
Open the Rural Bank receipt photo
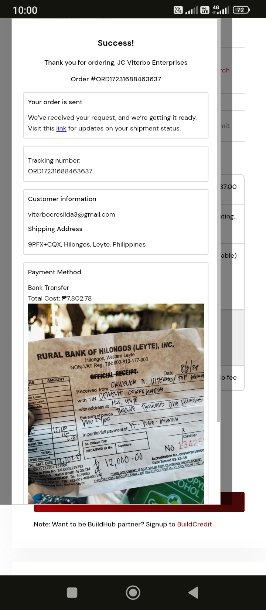(x=116, y=404)
